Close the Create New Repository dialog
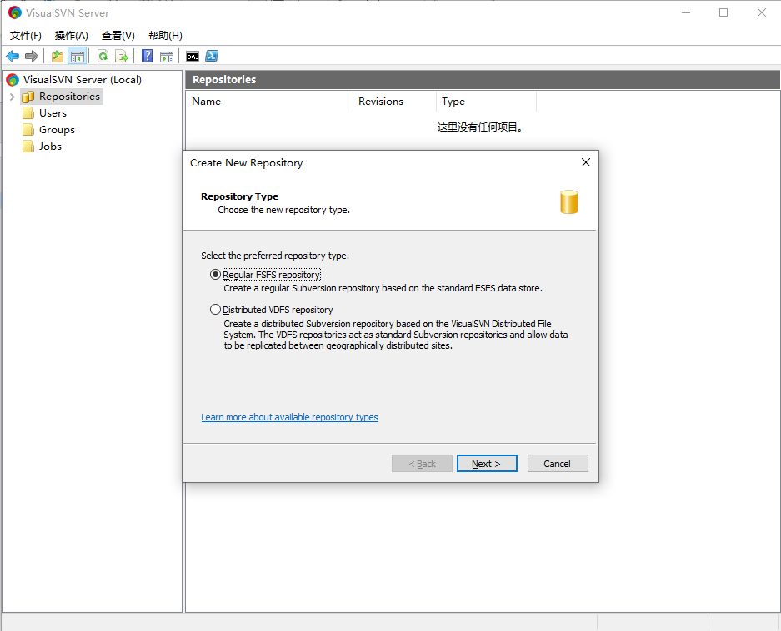781x631 pixels. point(586,162)
